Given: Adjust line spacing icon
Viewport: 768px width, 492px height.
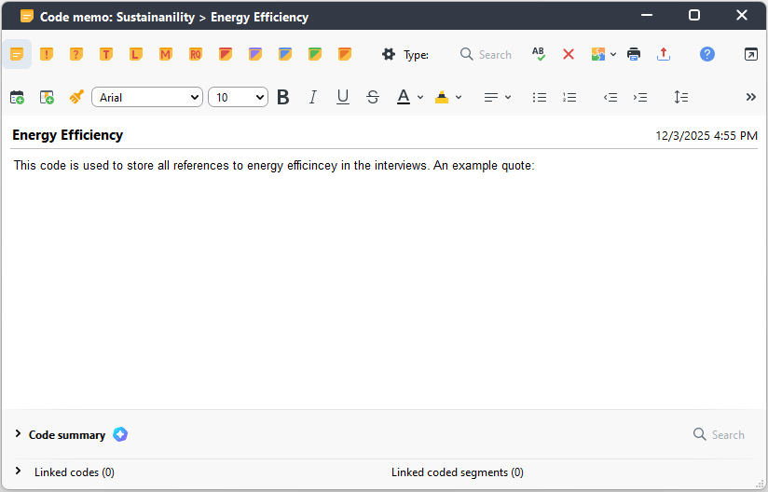Looking at the screenshot, I should point(681,97).
